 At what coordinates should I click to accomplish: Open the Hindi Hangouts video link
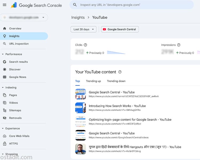tap(135, 147)
